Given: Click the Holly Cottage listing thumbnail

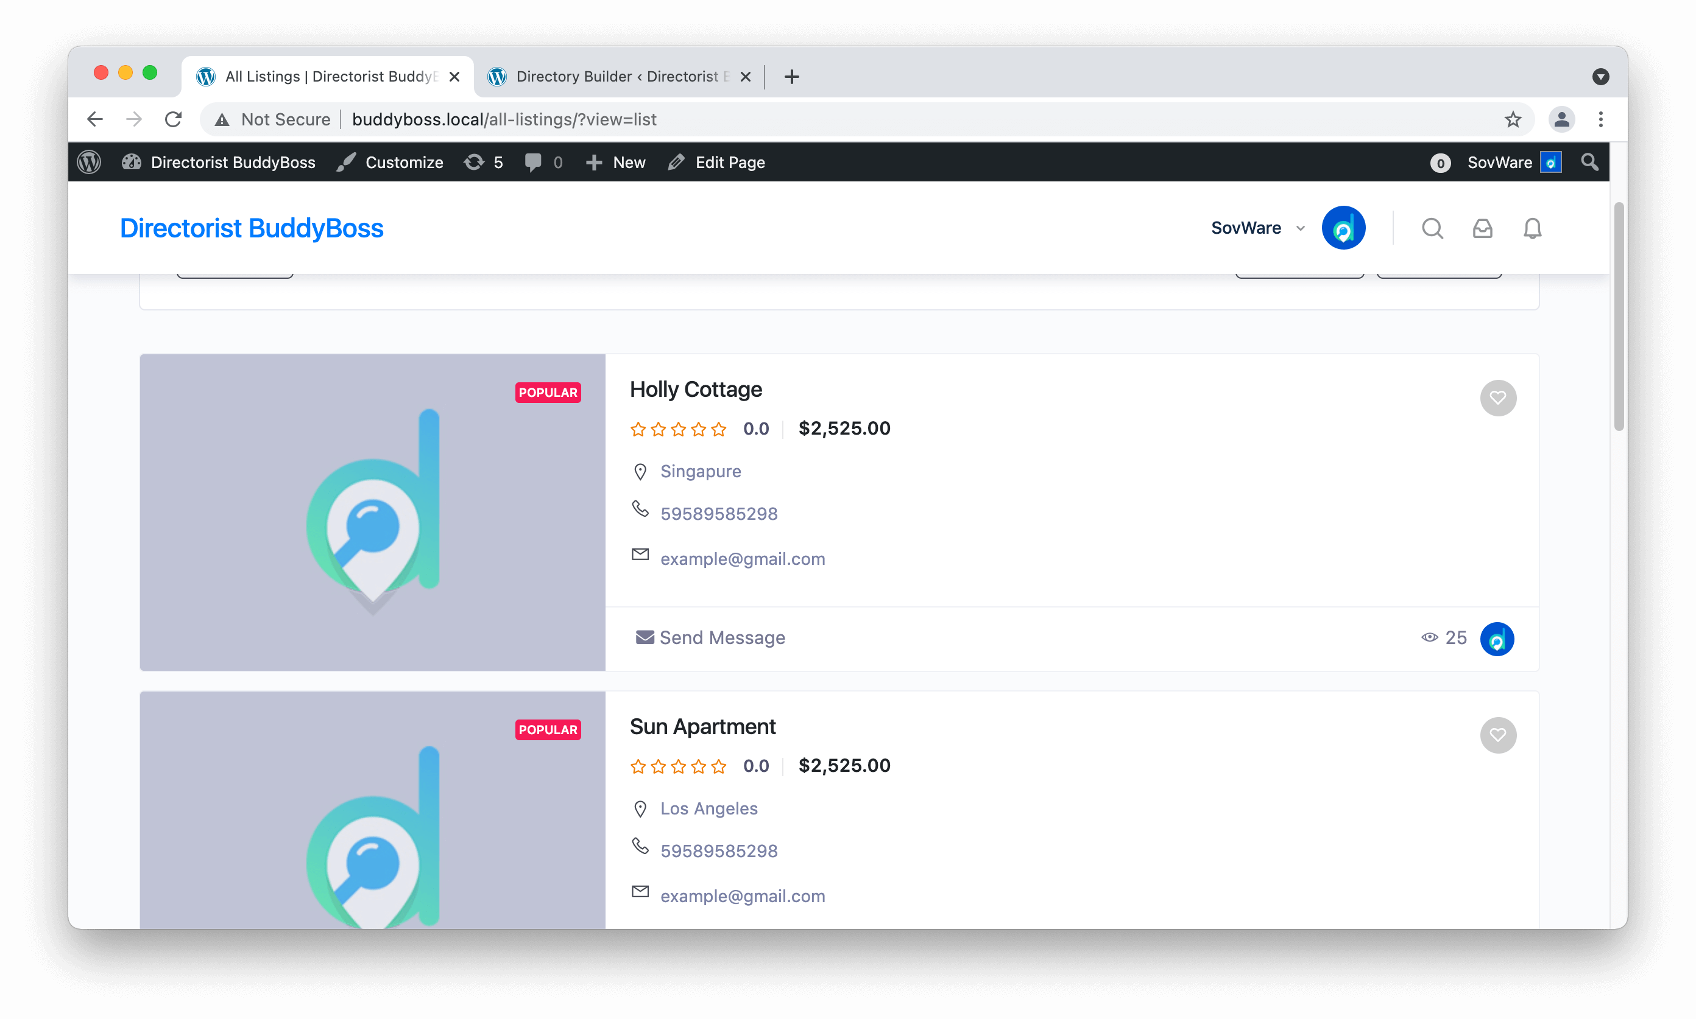Looking at the screenshot, I should 372,513.
